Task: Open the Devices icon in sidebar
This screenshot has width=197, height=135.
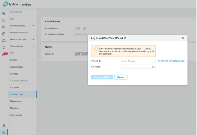Action: click(x=4, y=34)
